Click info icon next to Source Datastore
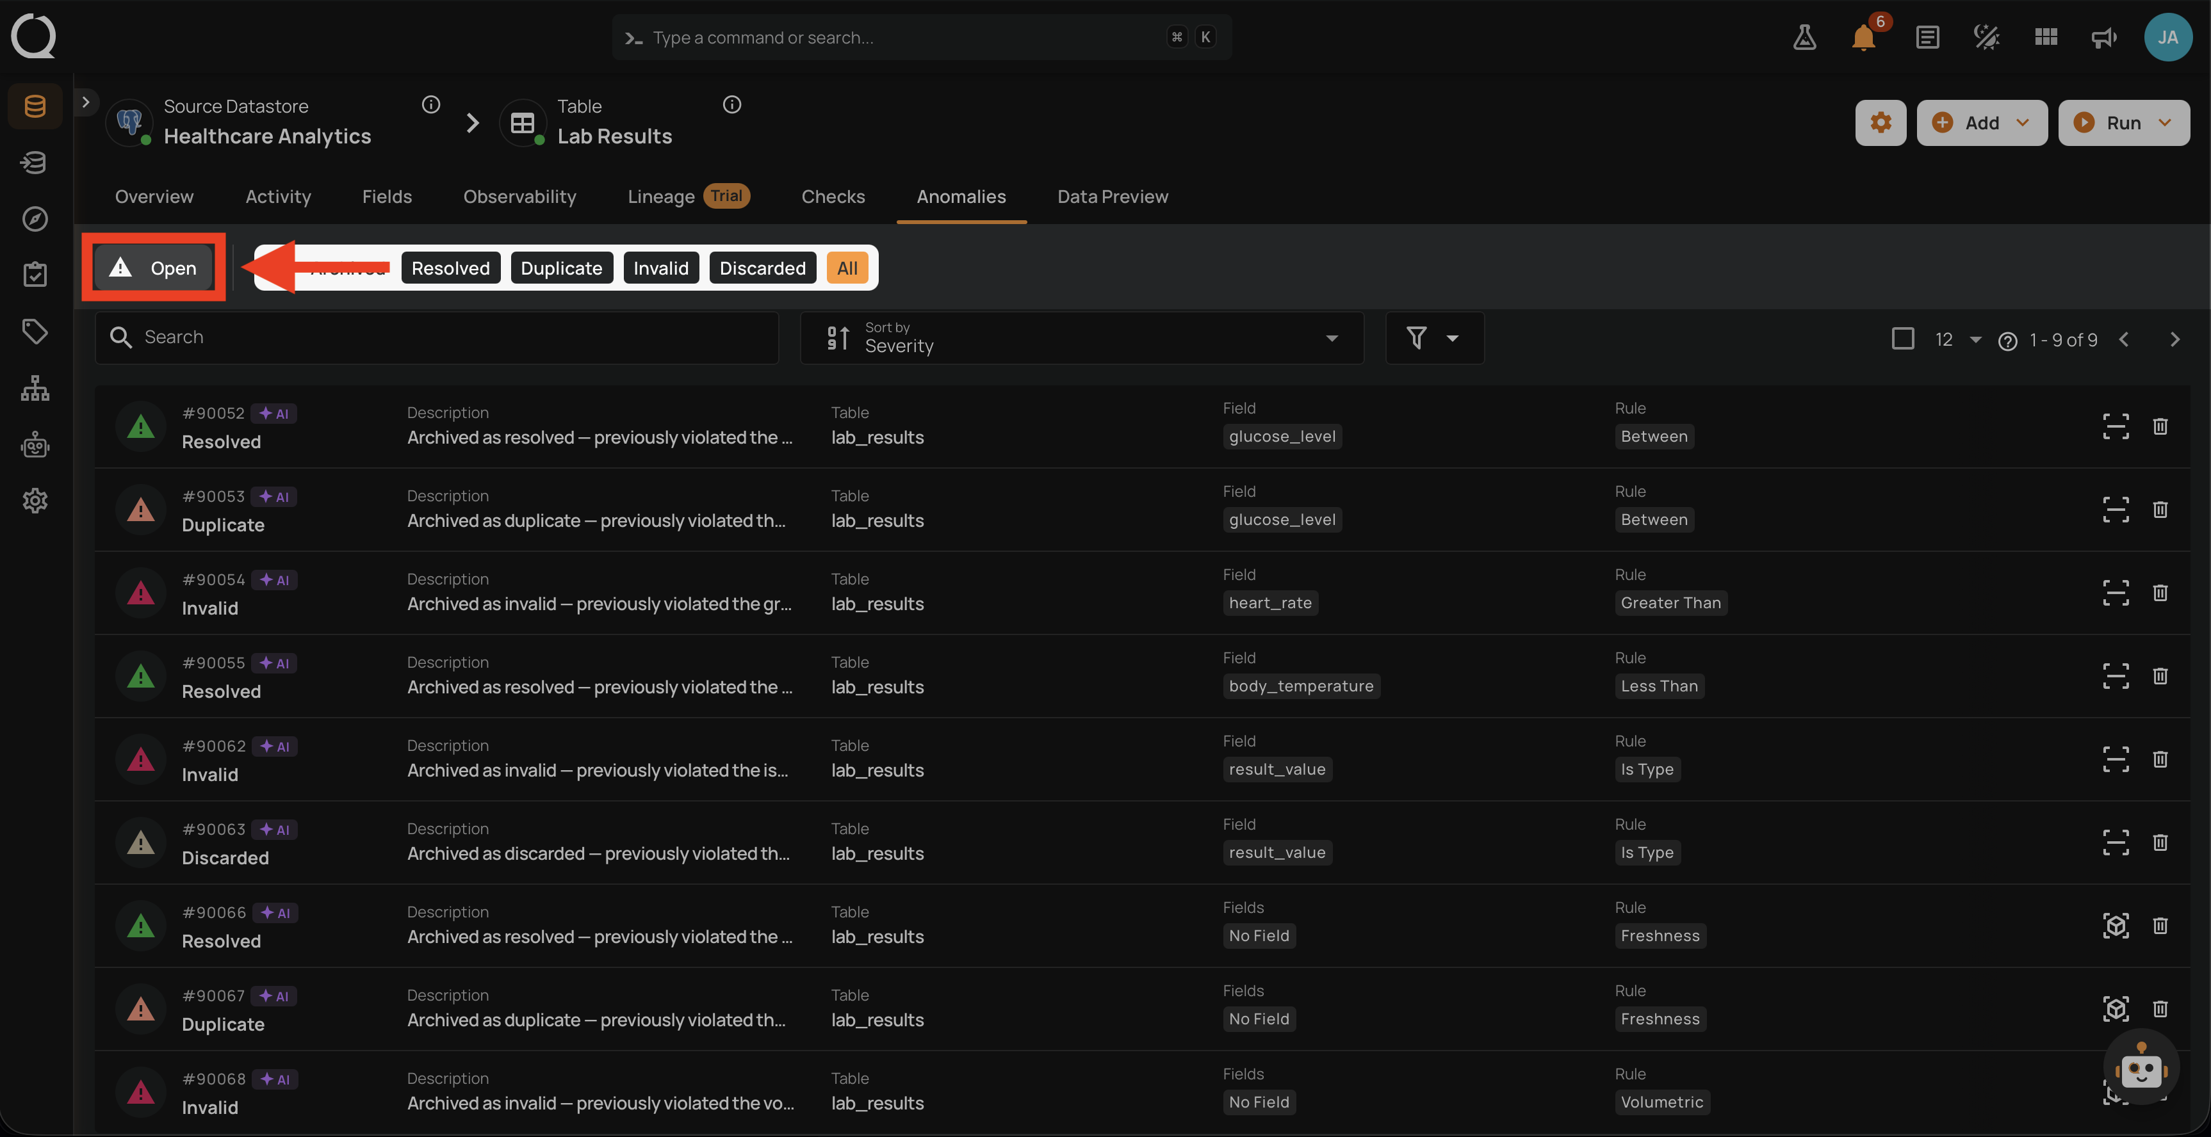 point(431,105)
